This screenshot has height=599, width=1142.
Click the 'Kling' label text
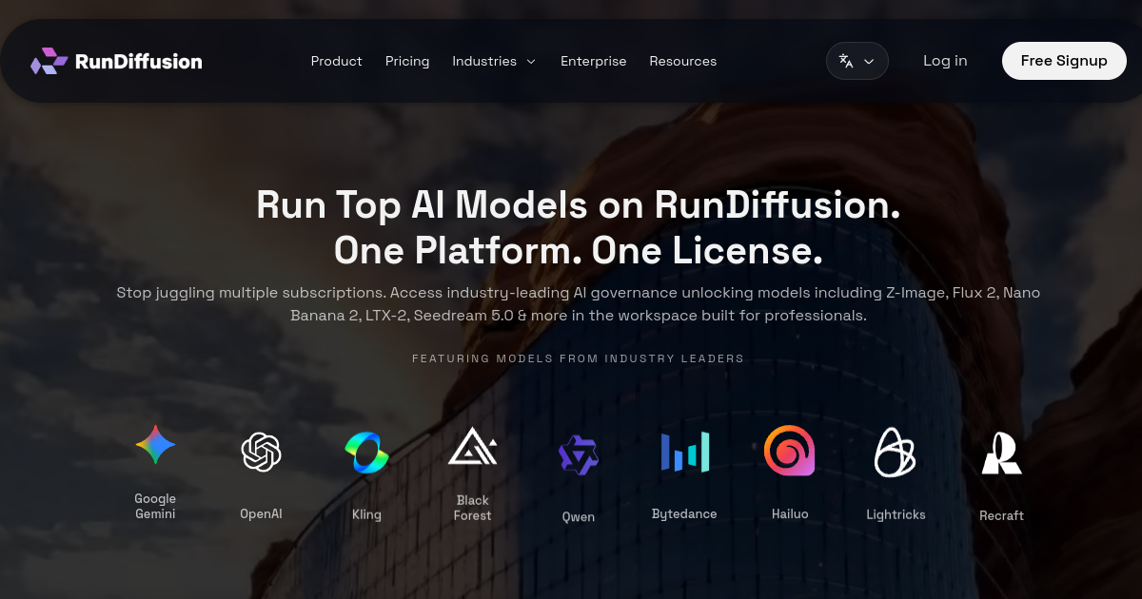click(366, 514)
